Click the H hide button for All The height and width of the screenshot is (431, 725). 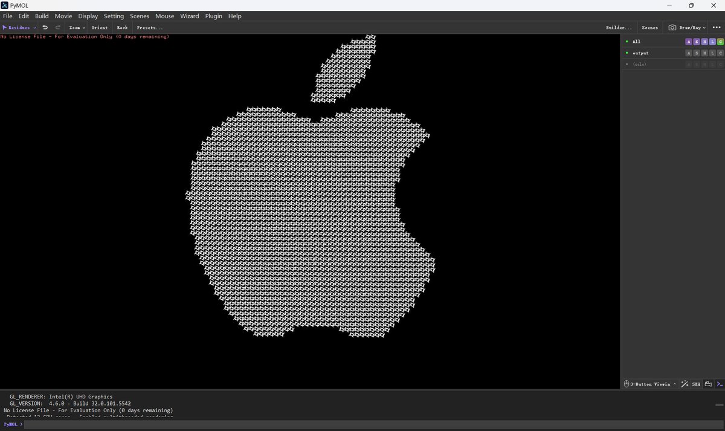(704, 42)
